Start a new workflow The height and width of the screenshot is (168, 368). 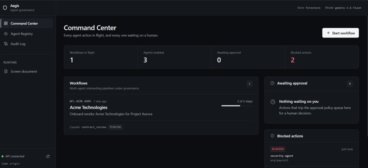coord(340,33)
